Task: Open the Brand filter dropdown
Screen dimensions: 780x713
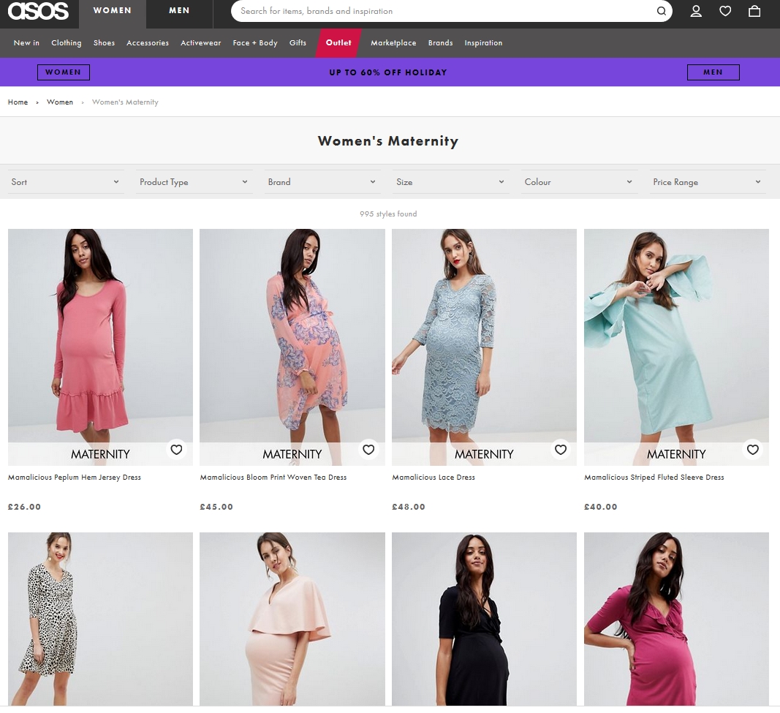Action: tap(322, 182)
